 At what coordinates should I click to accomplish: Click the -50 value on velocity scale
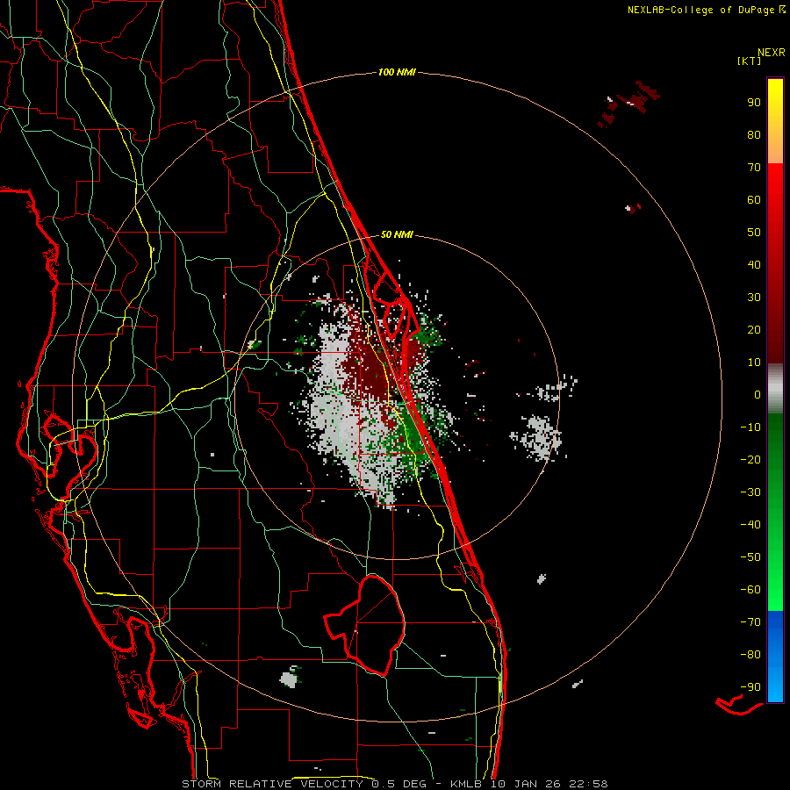750,557
